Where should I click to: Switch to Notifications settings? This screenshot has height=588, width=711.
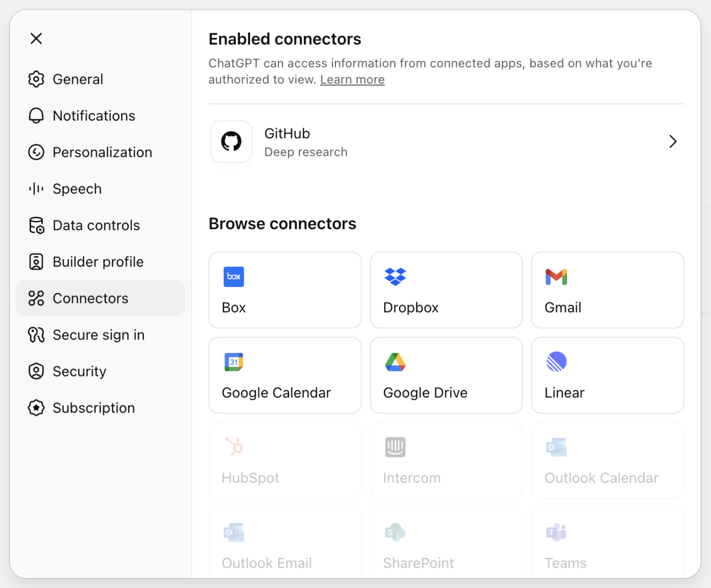[93, 116]
